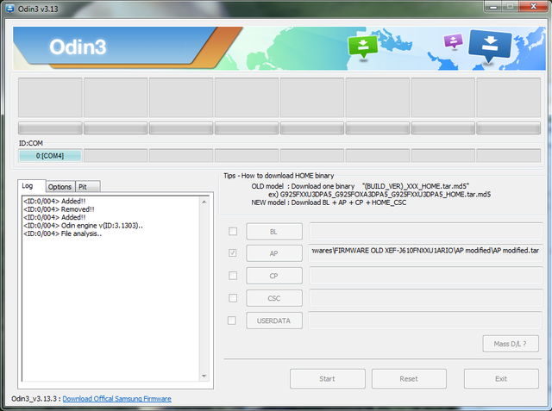This screenshot has width=552, height=411.
Task: Close the Odin3 window
Action: click(534, 7)
